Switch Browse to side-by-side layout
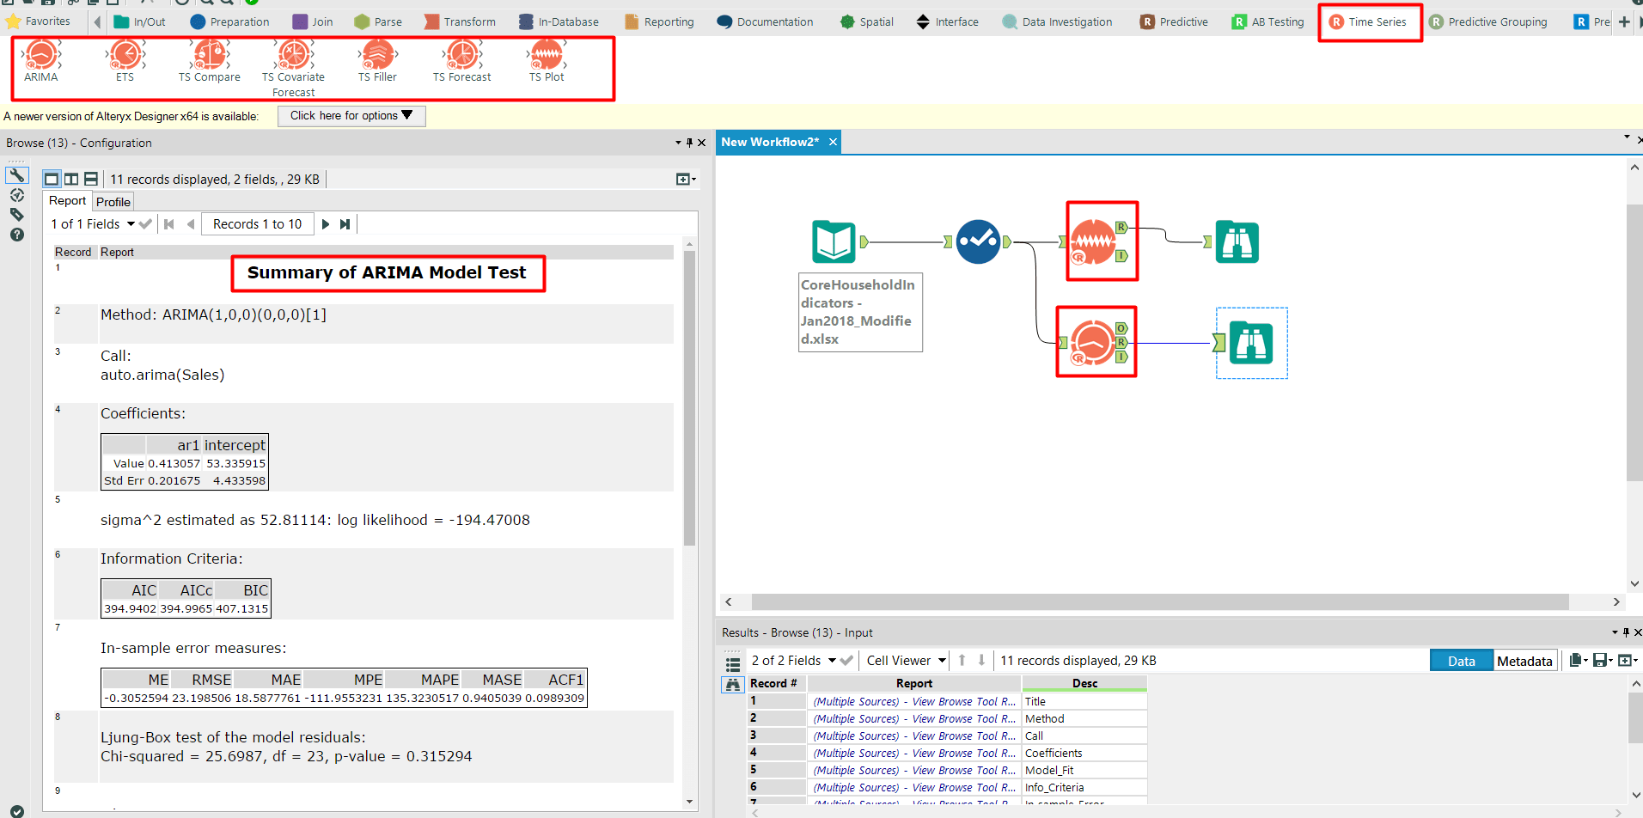Image resolution: width=1643 pixels, height=818 pixels. [71, 179]
